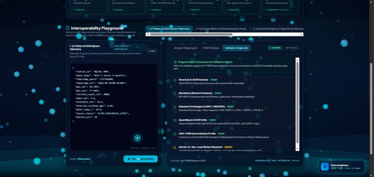Screen dimensions: 374x177
Task: Click the check icon for Mandatory Element Presence
Action: [175, 94]
